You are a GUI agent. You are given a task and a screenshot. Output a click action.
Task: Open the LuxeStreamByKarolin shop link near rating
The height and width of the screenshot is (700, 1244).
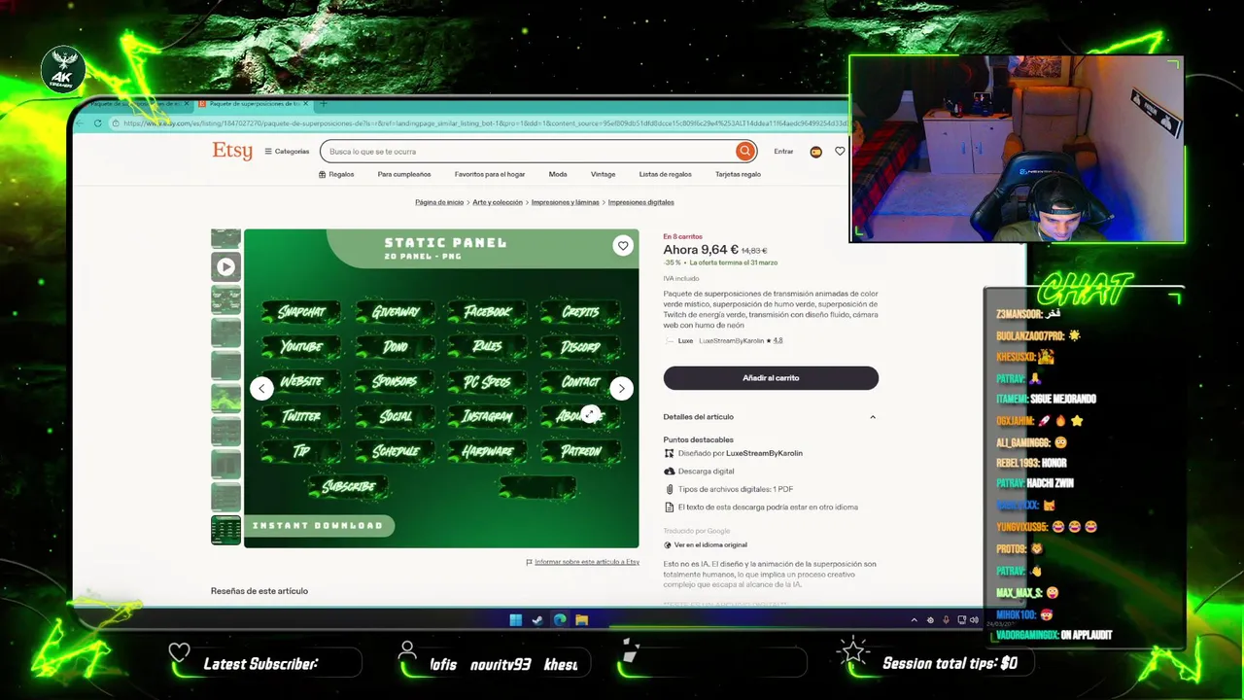pos(731,341)
